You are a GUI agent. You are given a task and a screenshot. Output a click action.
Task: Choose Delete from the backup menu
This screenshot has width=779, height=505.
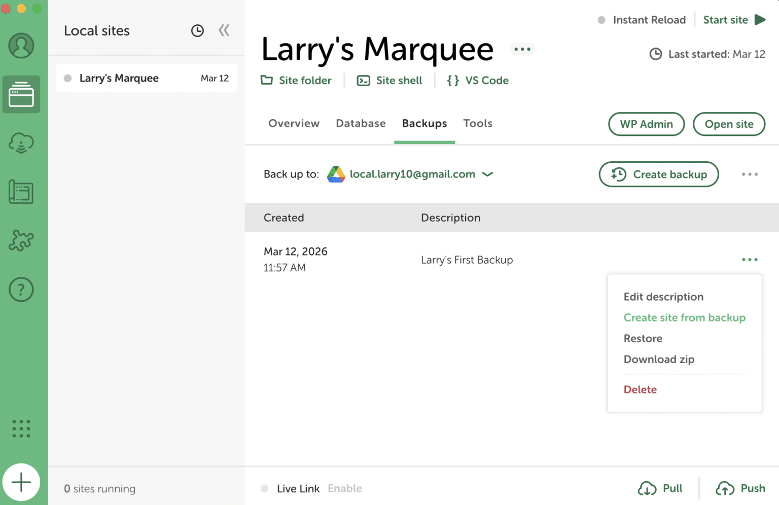(x=640, y=389)
